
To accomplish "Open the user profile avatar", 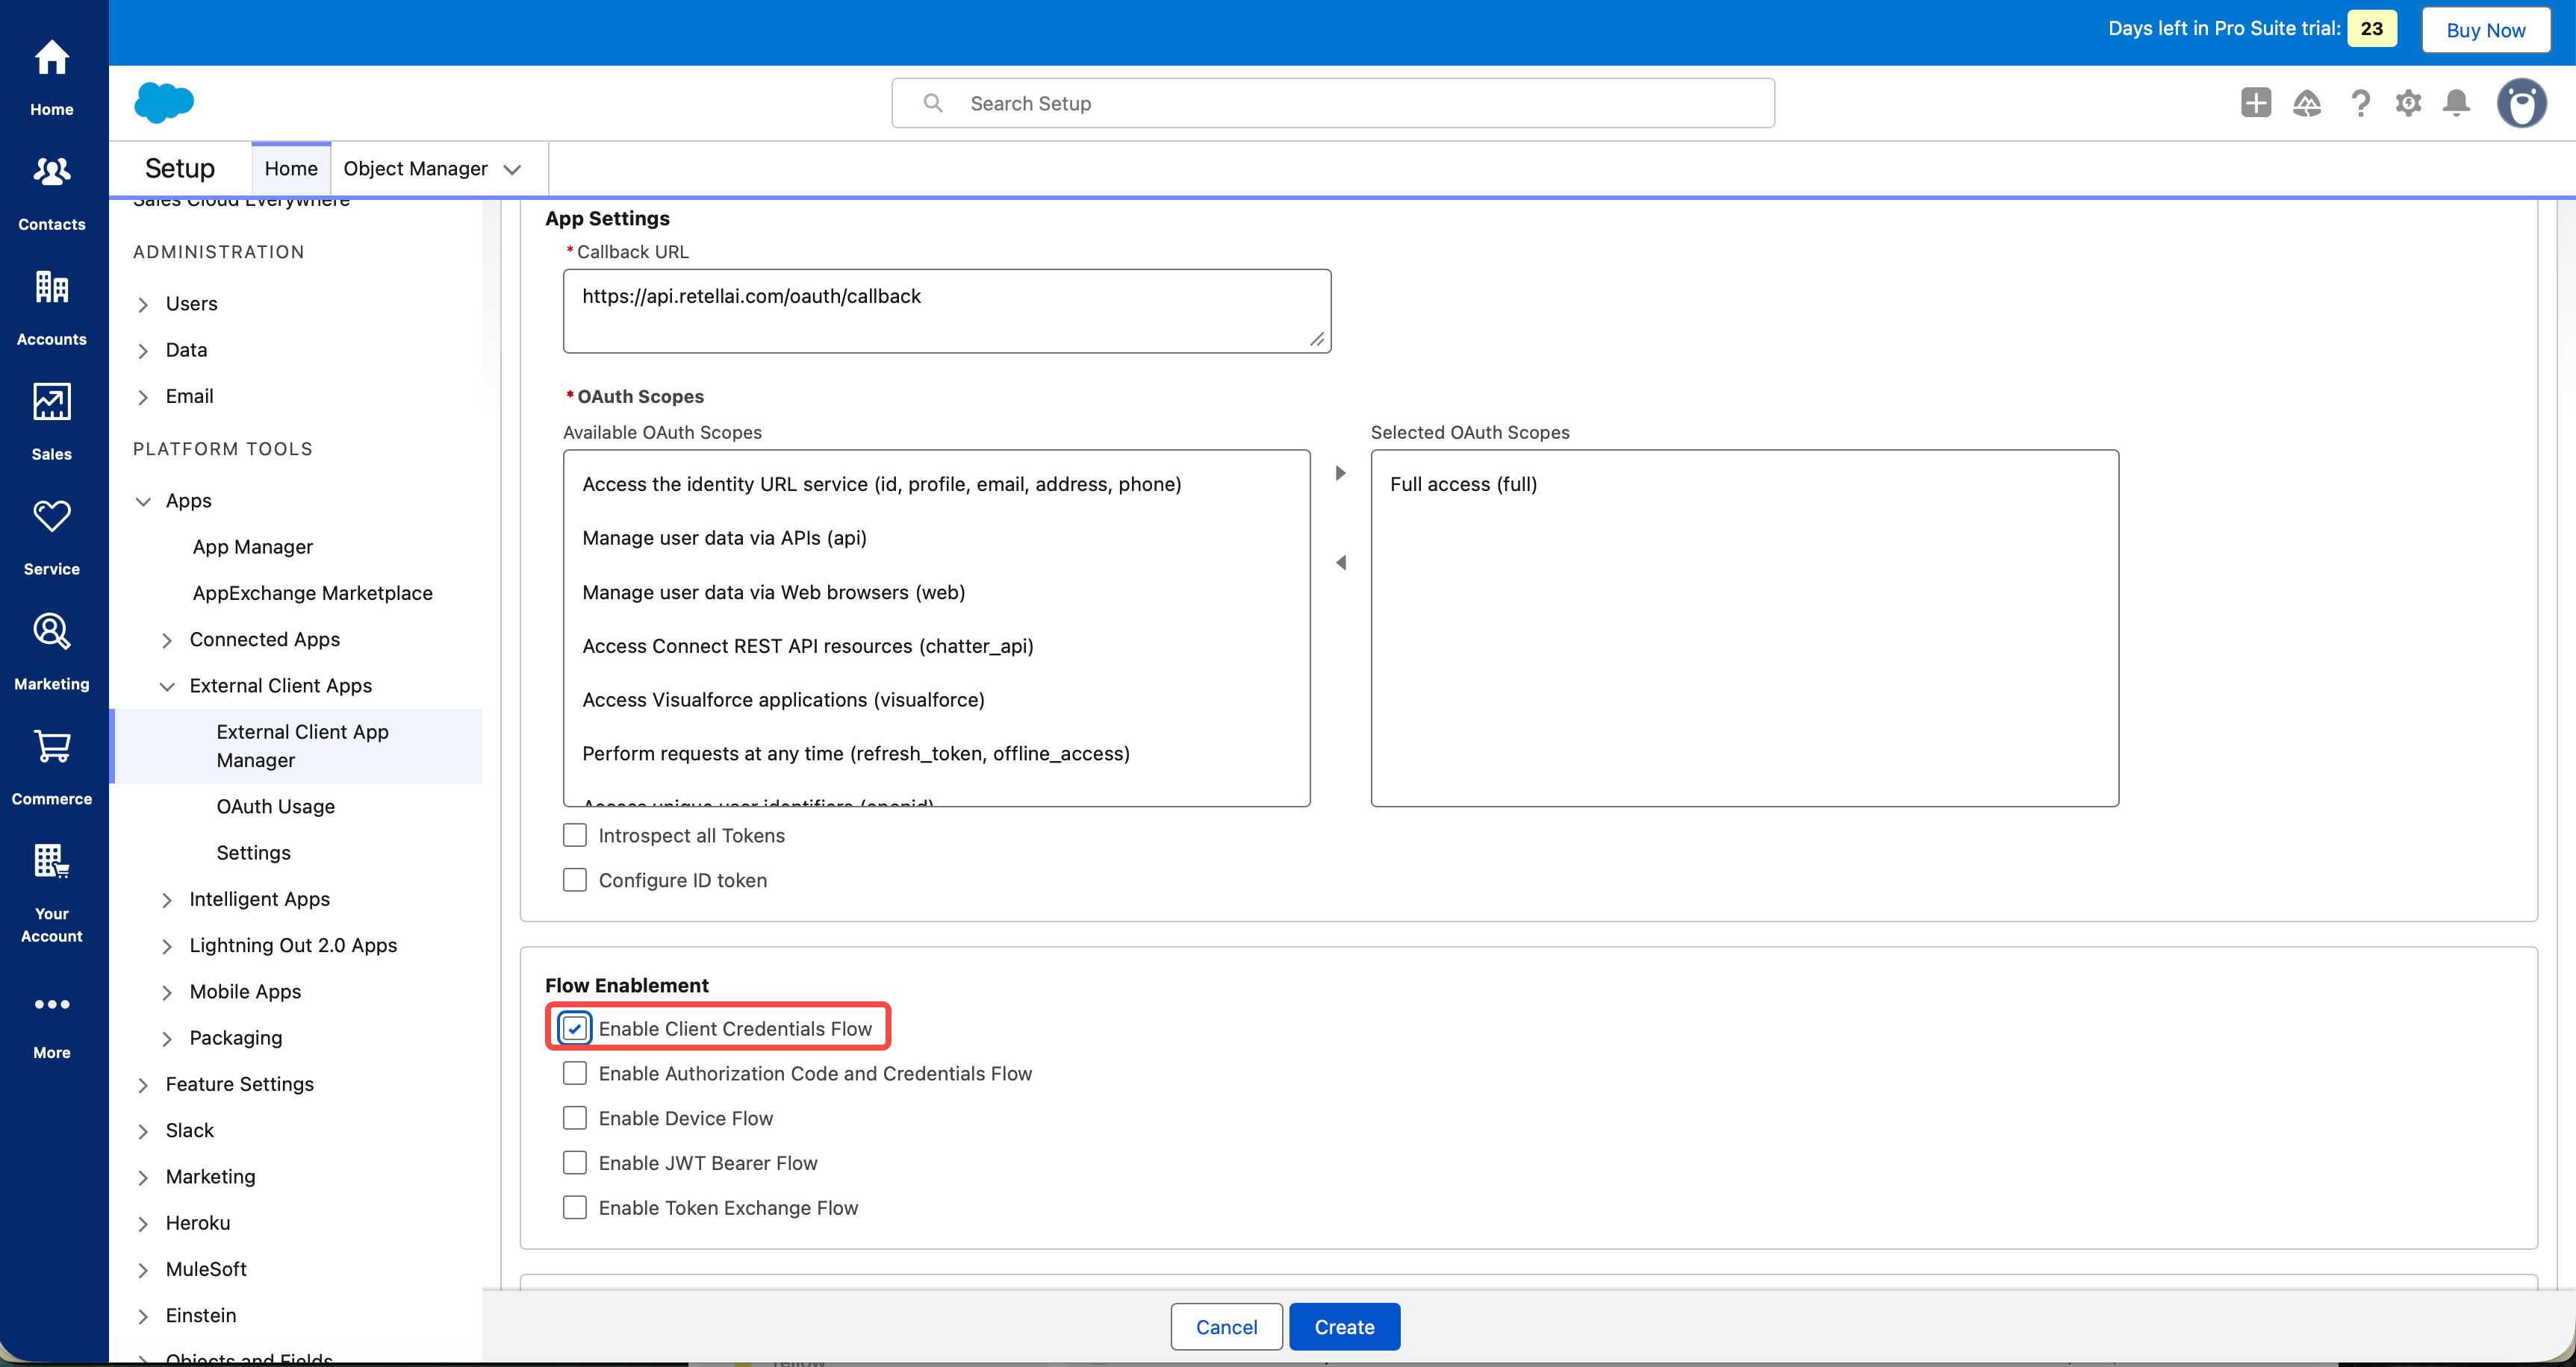I will tap(2522, 103).
